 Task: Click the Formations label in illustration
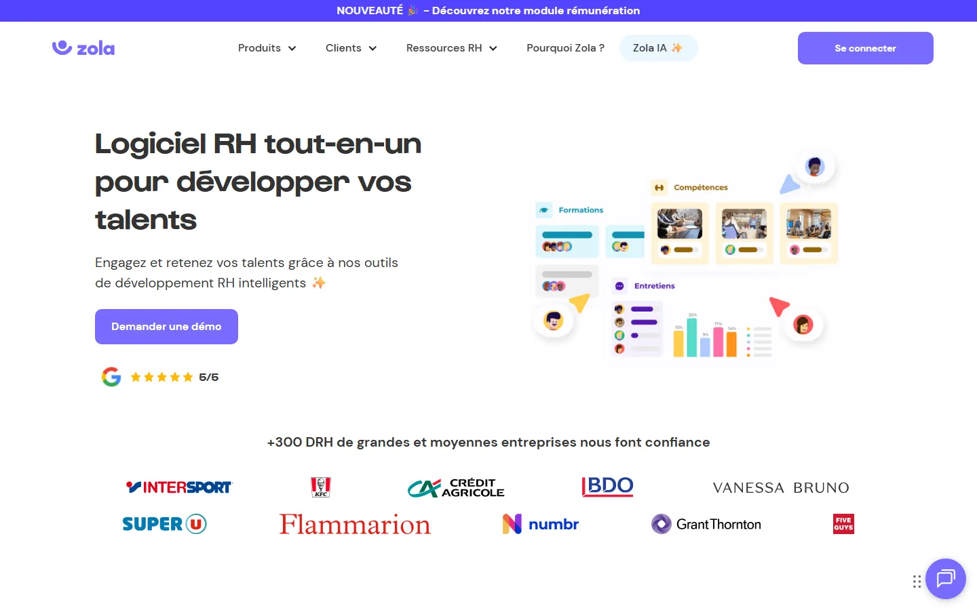[581, 210]
